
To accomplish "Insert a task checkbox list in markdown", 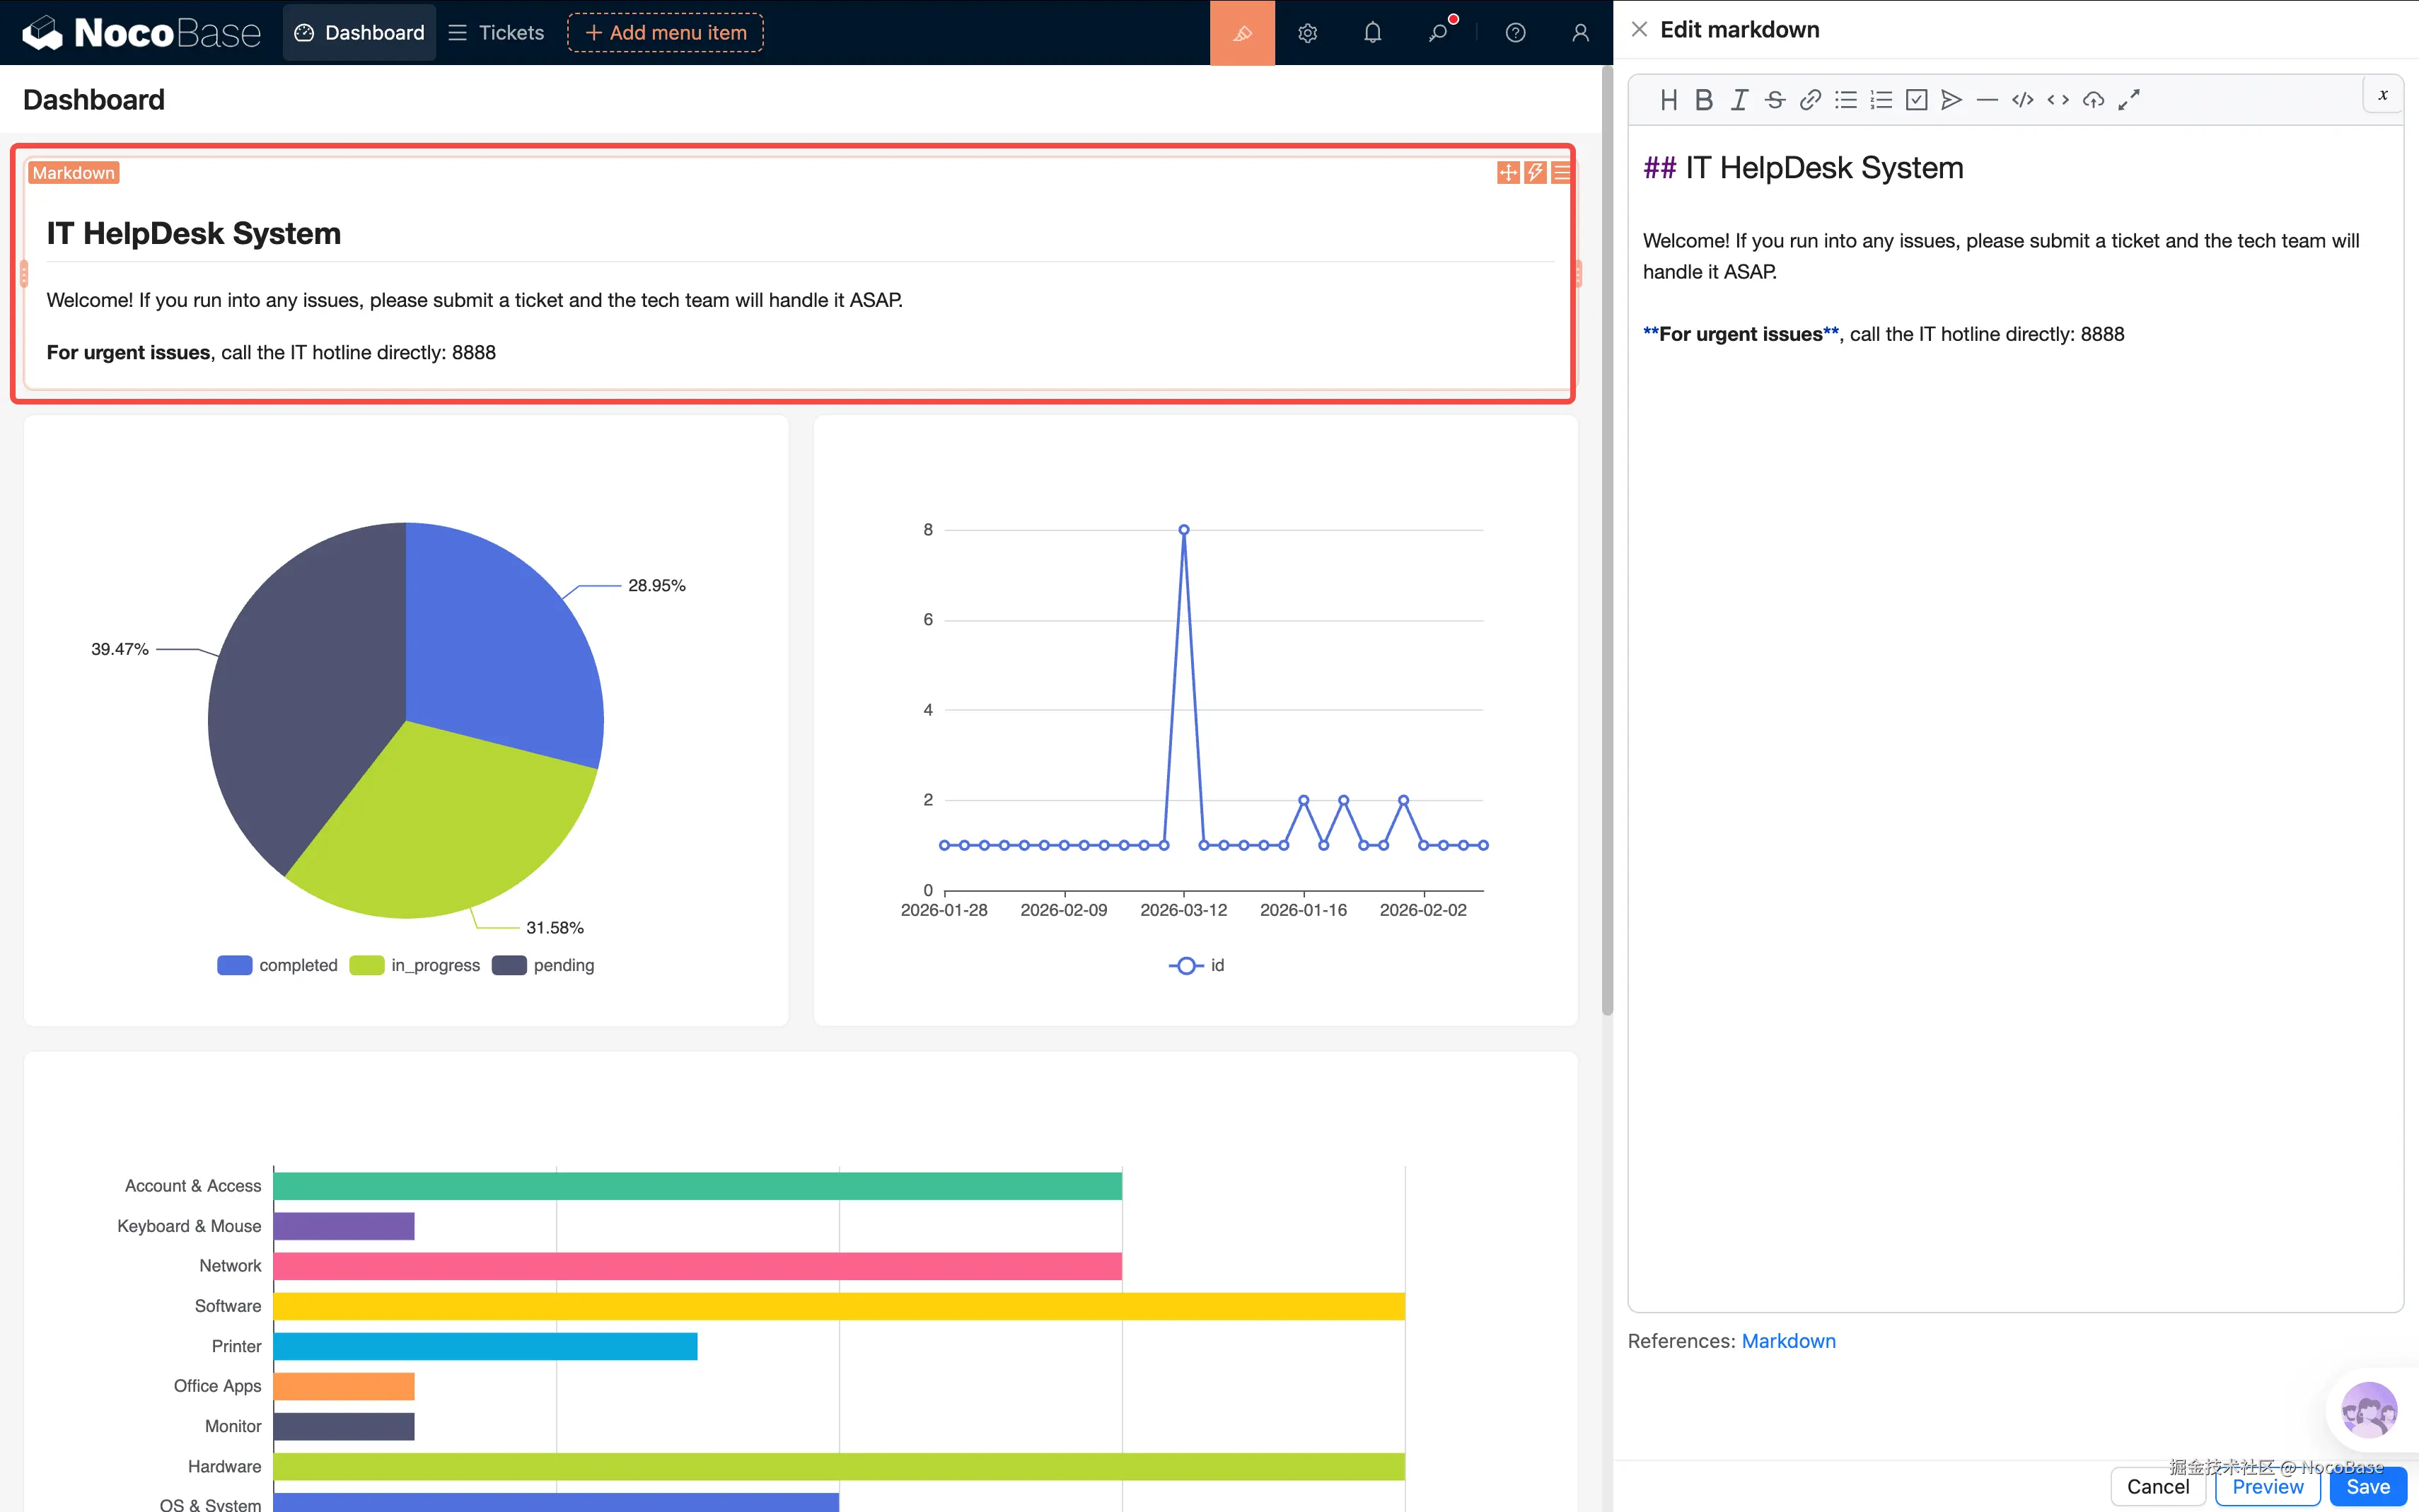I will 1916,99.
